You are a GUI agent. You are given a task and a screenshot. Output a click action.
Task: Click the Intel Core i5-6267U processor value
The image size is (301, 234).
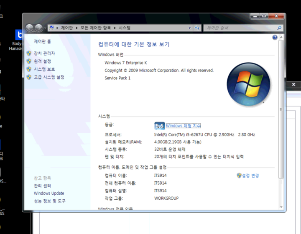(x=204, y=135)
